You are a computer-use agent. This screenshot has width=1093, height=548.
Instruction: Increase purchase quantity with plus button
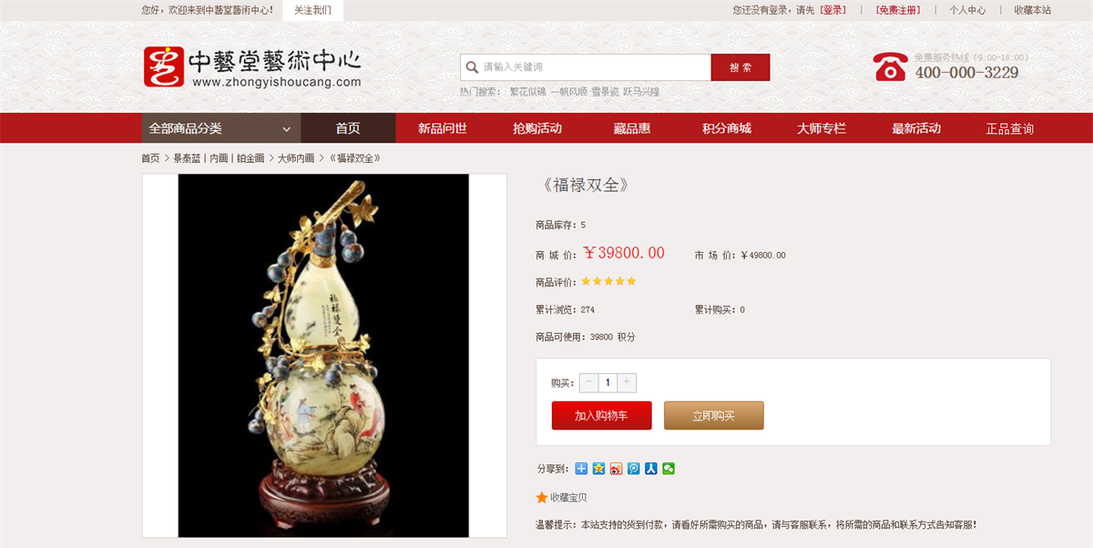[627, 382]
